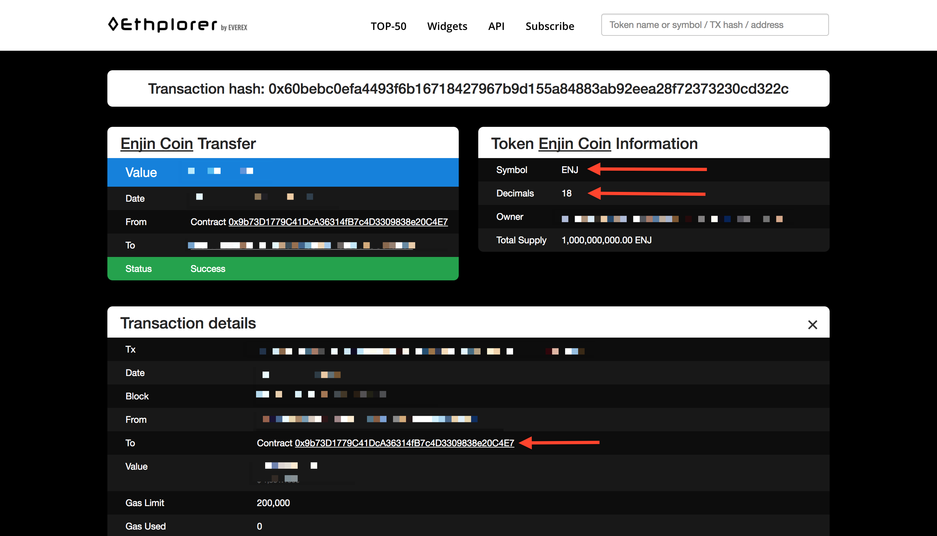Viewport: 937px width, 536px height.
Task: Click the Success status value
Action: (x=208, y=269)
